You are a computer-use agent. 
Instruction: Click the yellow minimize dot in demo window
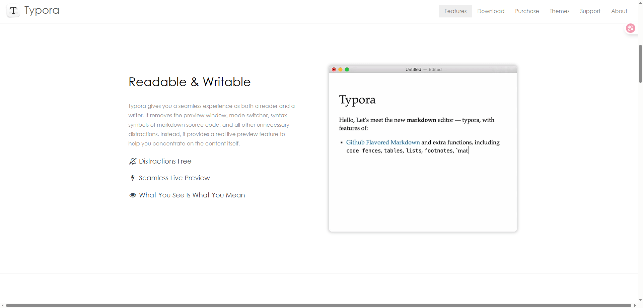pos(340,69)
